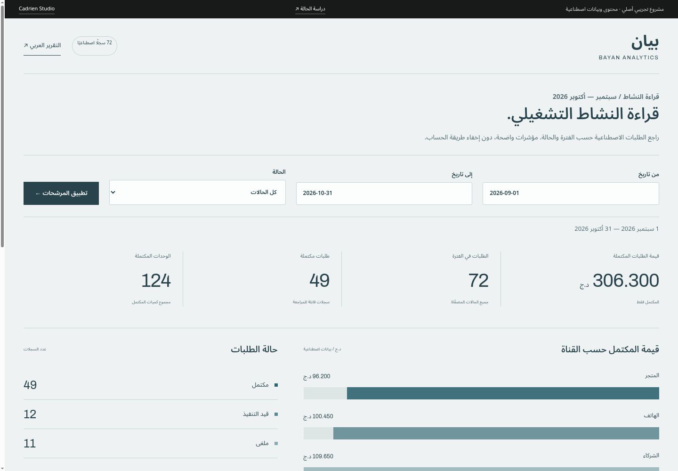Click the "قيمة الطلبات المكتملة" card label
This screenshot has height=471, width=678.
[x=636, y=256]
